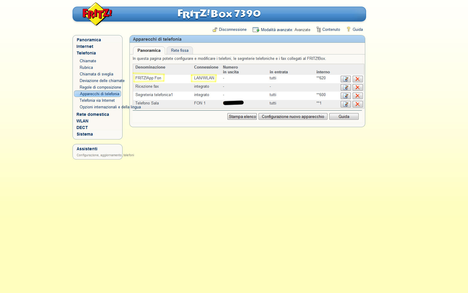Edit the Ricezione fax entry
Screen dimensions: 468x293
click(345, 87)
